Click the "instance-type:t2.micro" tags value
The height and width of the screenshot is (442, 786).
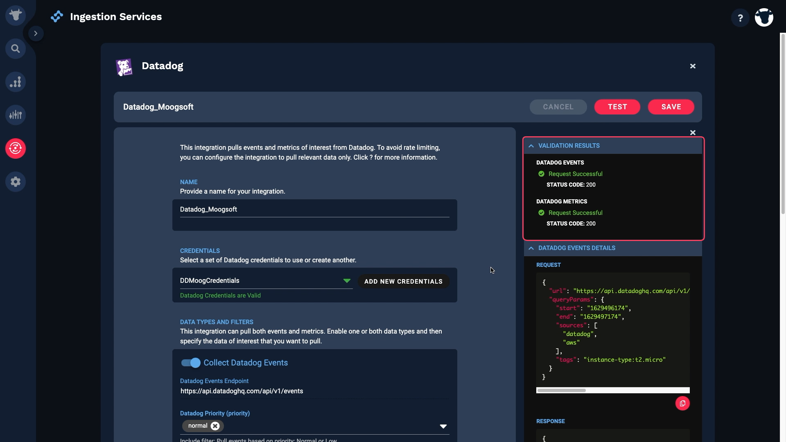(624, 360)
